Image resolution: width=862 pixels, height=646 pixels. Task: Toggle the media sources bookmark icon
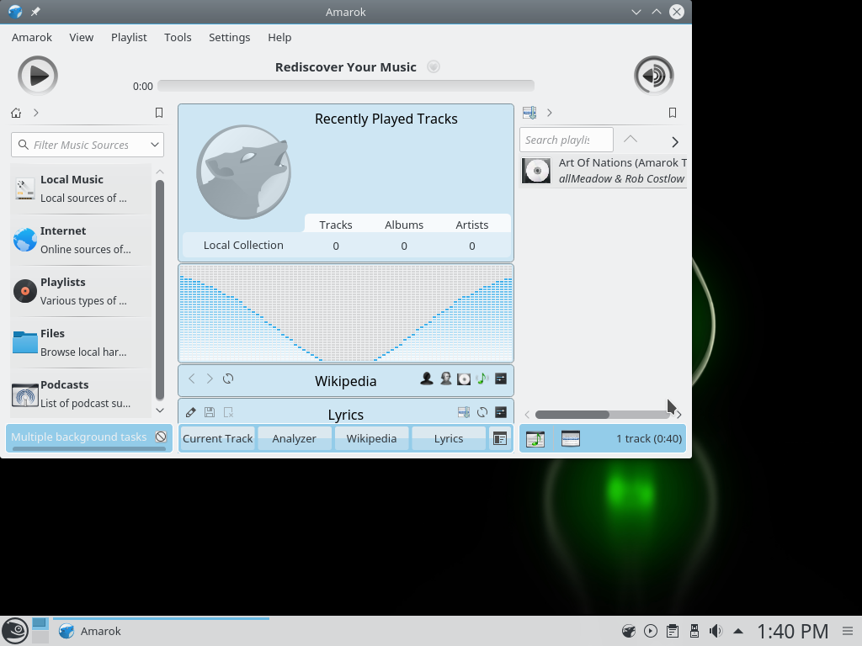coord(159,113)
